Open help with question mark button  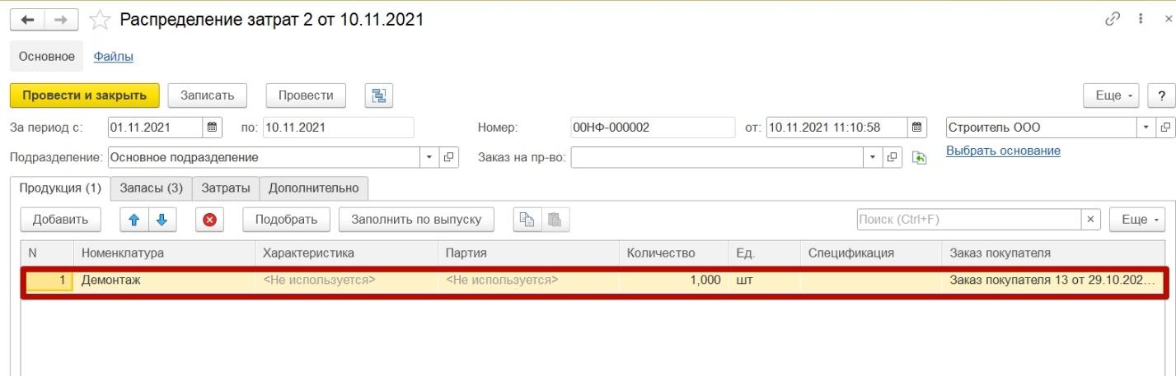click(x=1161, y=95)
